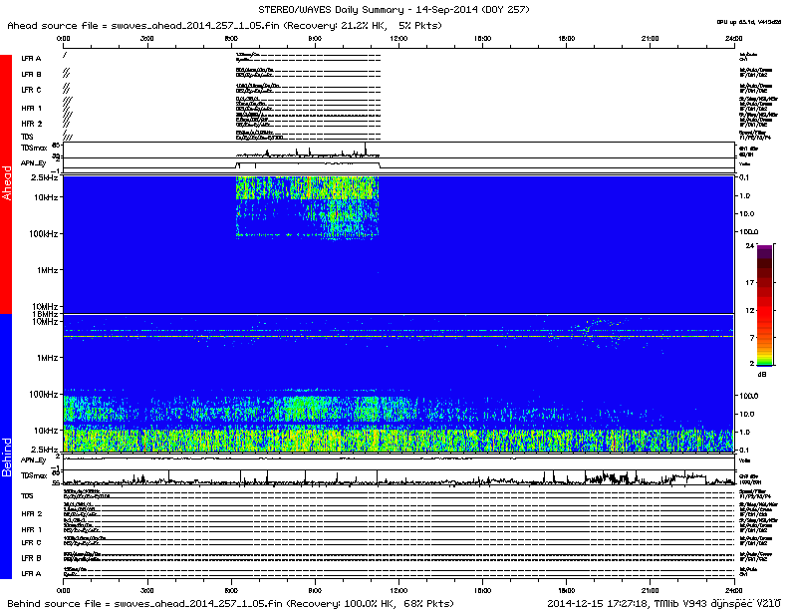Click the 7 value on the color scale
Viewport: 789px width, 610px height.
click(752, 337)
